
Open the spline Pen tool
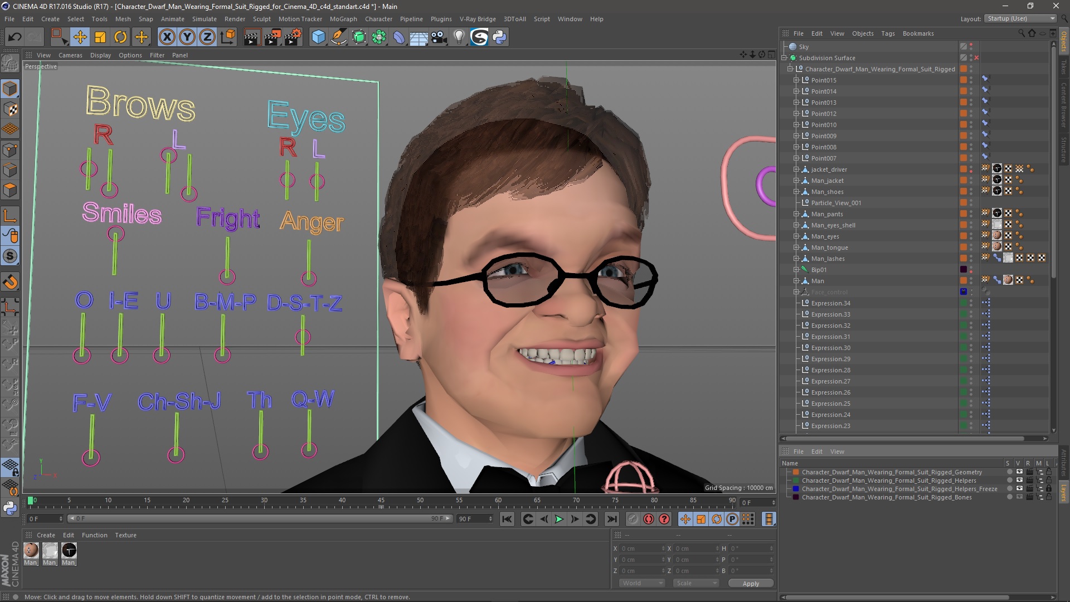(x=339, y=37)
